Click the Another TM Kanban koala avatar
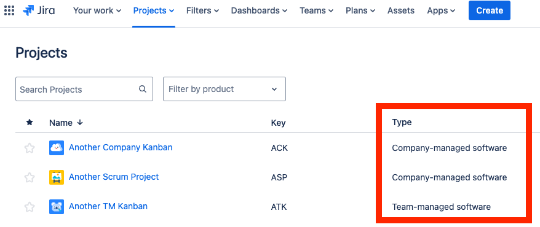The image size is (540, 227). (x=57, y=207)
